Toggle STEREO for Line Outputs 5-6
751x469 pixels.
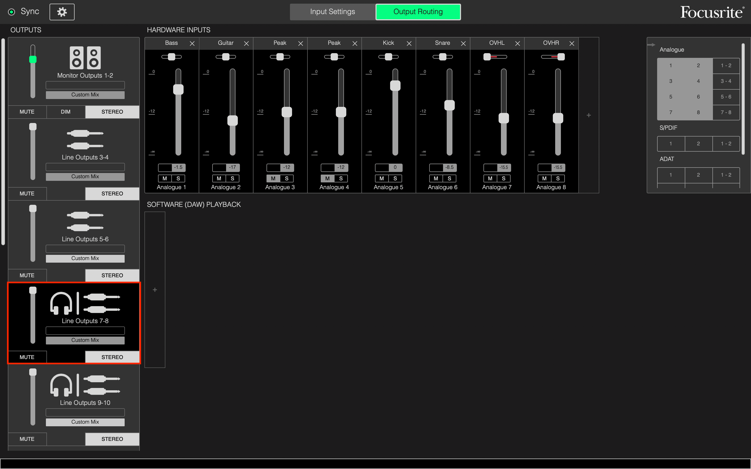pos(112,275)
